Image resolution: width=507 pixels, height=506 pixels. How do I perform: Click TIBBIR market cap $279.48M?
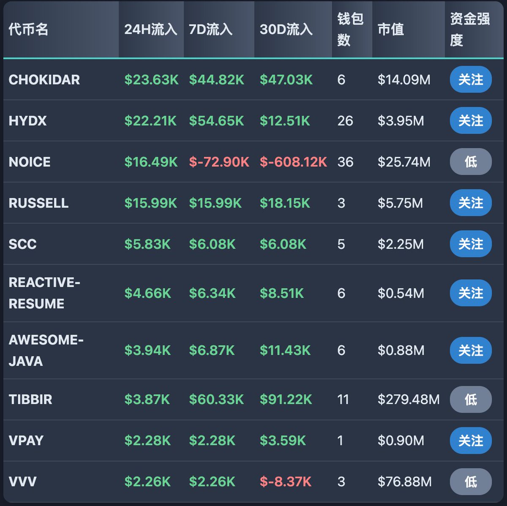408,400
